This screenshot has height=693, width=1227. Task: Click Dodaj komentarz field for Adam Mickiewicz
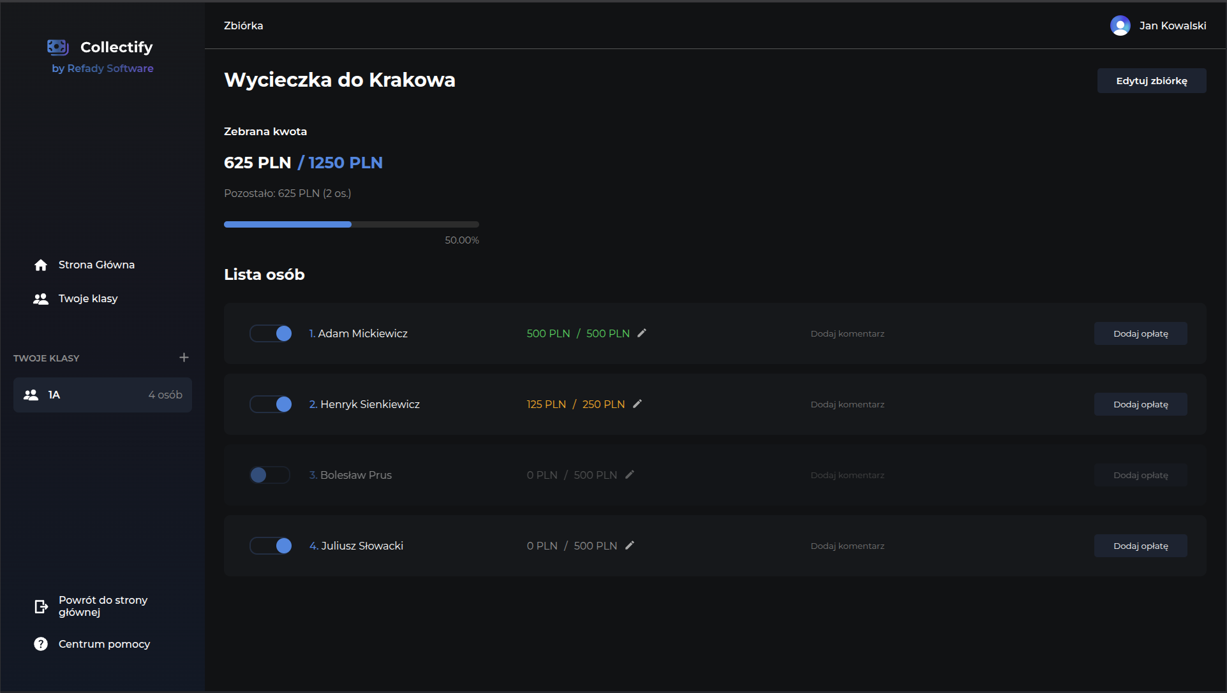pyautogui.click(x=847, y=333)
